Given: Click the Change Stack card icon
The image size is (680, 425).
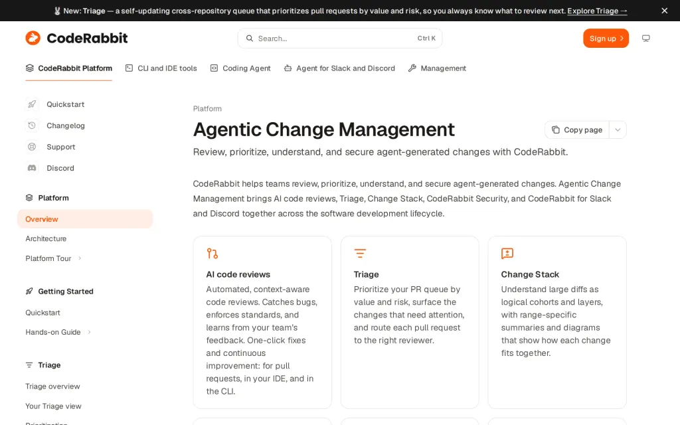Looking at the screenshot, I should tap(507, 253).
